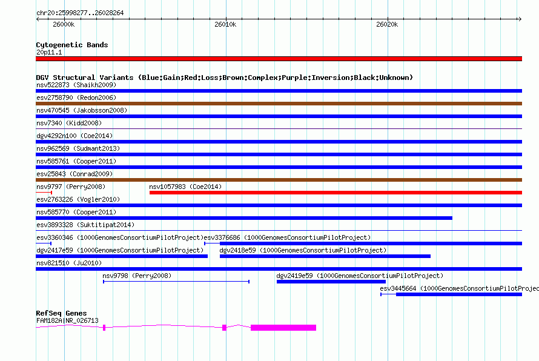Screen dimensions: 539x361
Task: Select the RefSeq Genes track heading
Action: click(x=62, y=313)
